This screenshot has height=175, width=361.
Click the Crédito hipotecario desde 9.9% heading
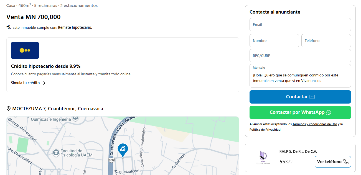46,66
